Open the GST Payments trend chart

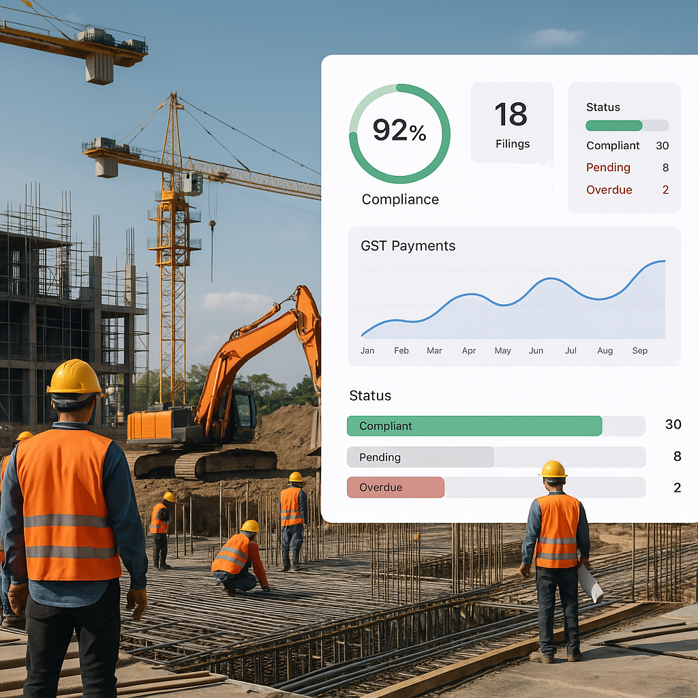(514, 297)
